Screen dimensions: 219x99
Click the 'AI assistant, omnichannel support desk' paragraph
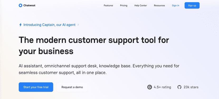[x=99, y=69]
